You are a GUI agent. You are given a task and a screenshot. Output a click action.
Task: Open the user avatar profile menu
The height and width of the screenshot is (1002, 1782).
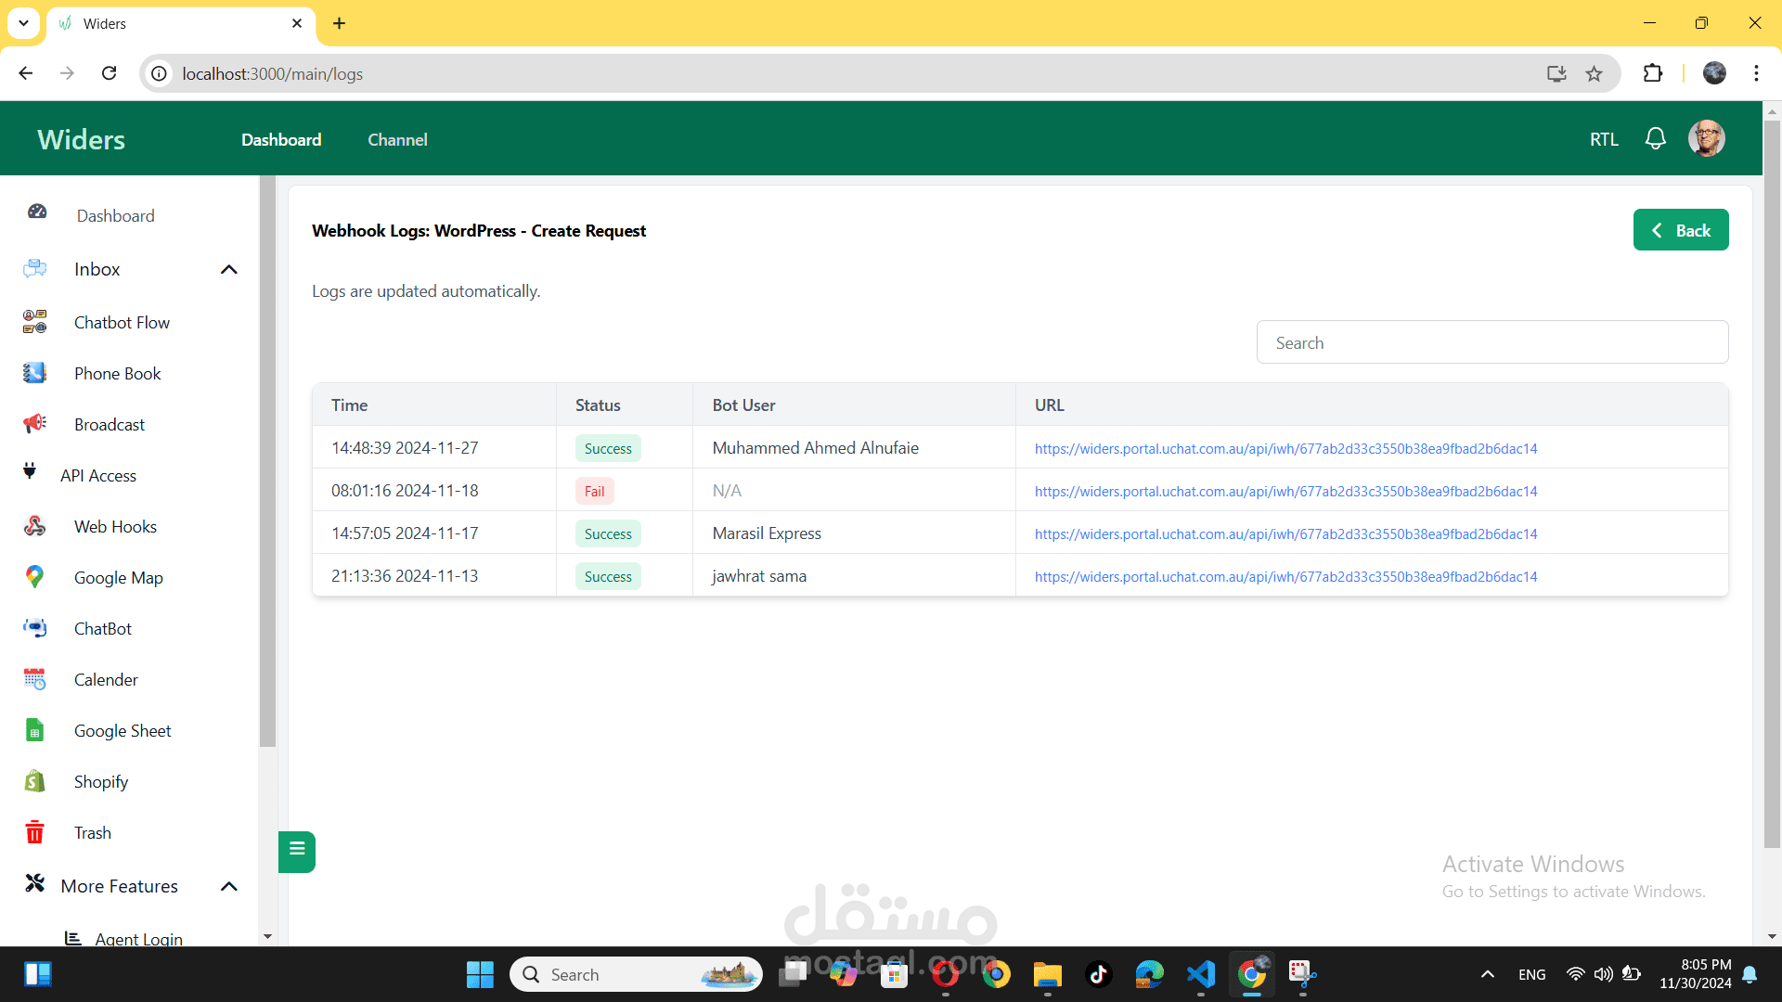(1706, 139)
